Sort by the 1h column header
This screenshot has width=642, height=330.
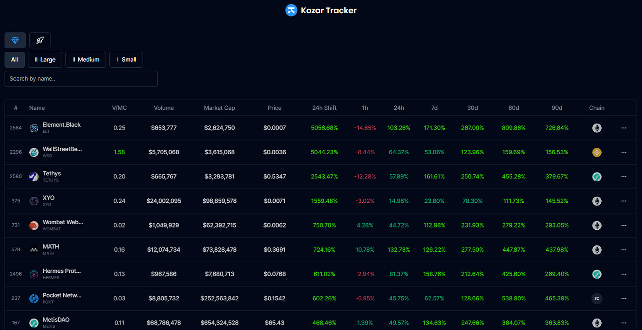(365, 108)
